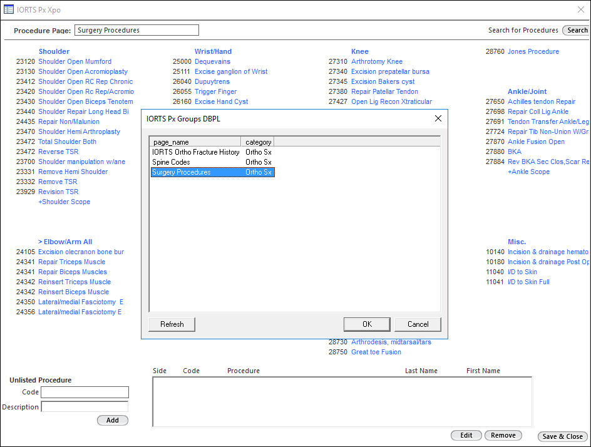Open the Wrist/Hand category heading

click(x=213, y=51)
